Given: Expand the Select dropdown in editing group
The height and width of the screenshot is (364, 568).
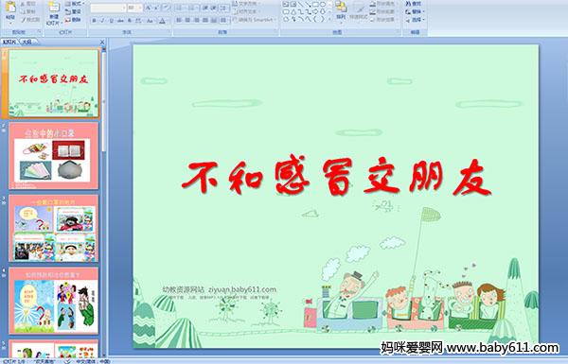Looking at the screenshot, I should point(415,20).
